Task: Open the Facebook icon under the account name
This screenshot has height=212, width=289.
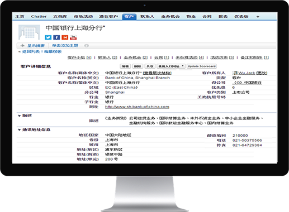Action: pos(56,37)
